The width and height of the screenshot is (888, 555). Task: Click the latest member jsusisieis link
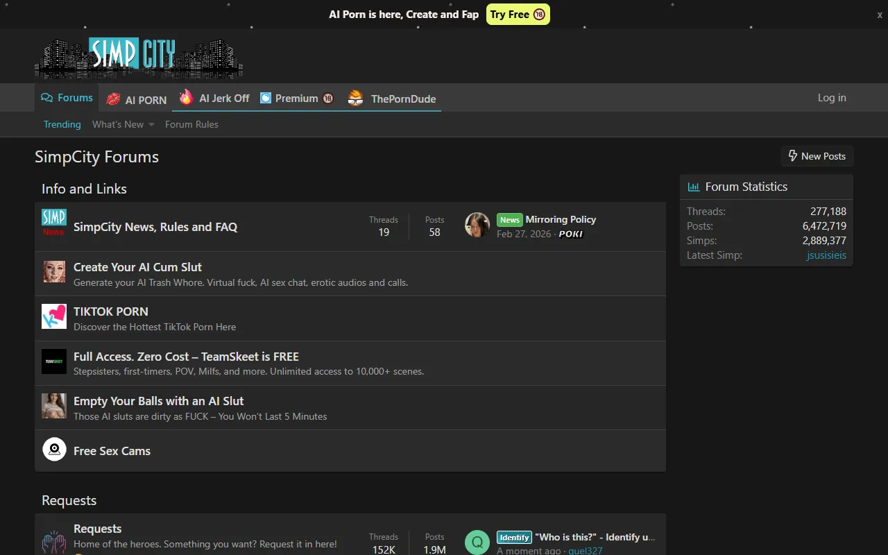826,255
